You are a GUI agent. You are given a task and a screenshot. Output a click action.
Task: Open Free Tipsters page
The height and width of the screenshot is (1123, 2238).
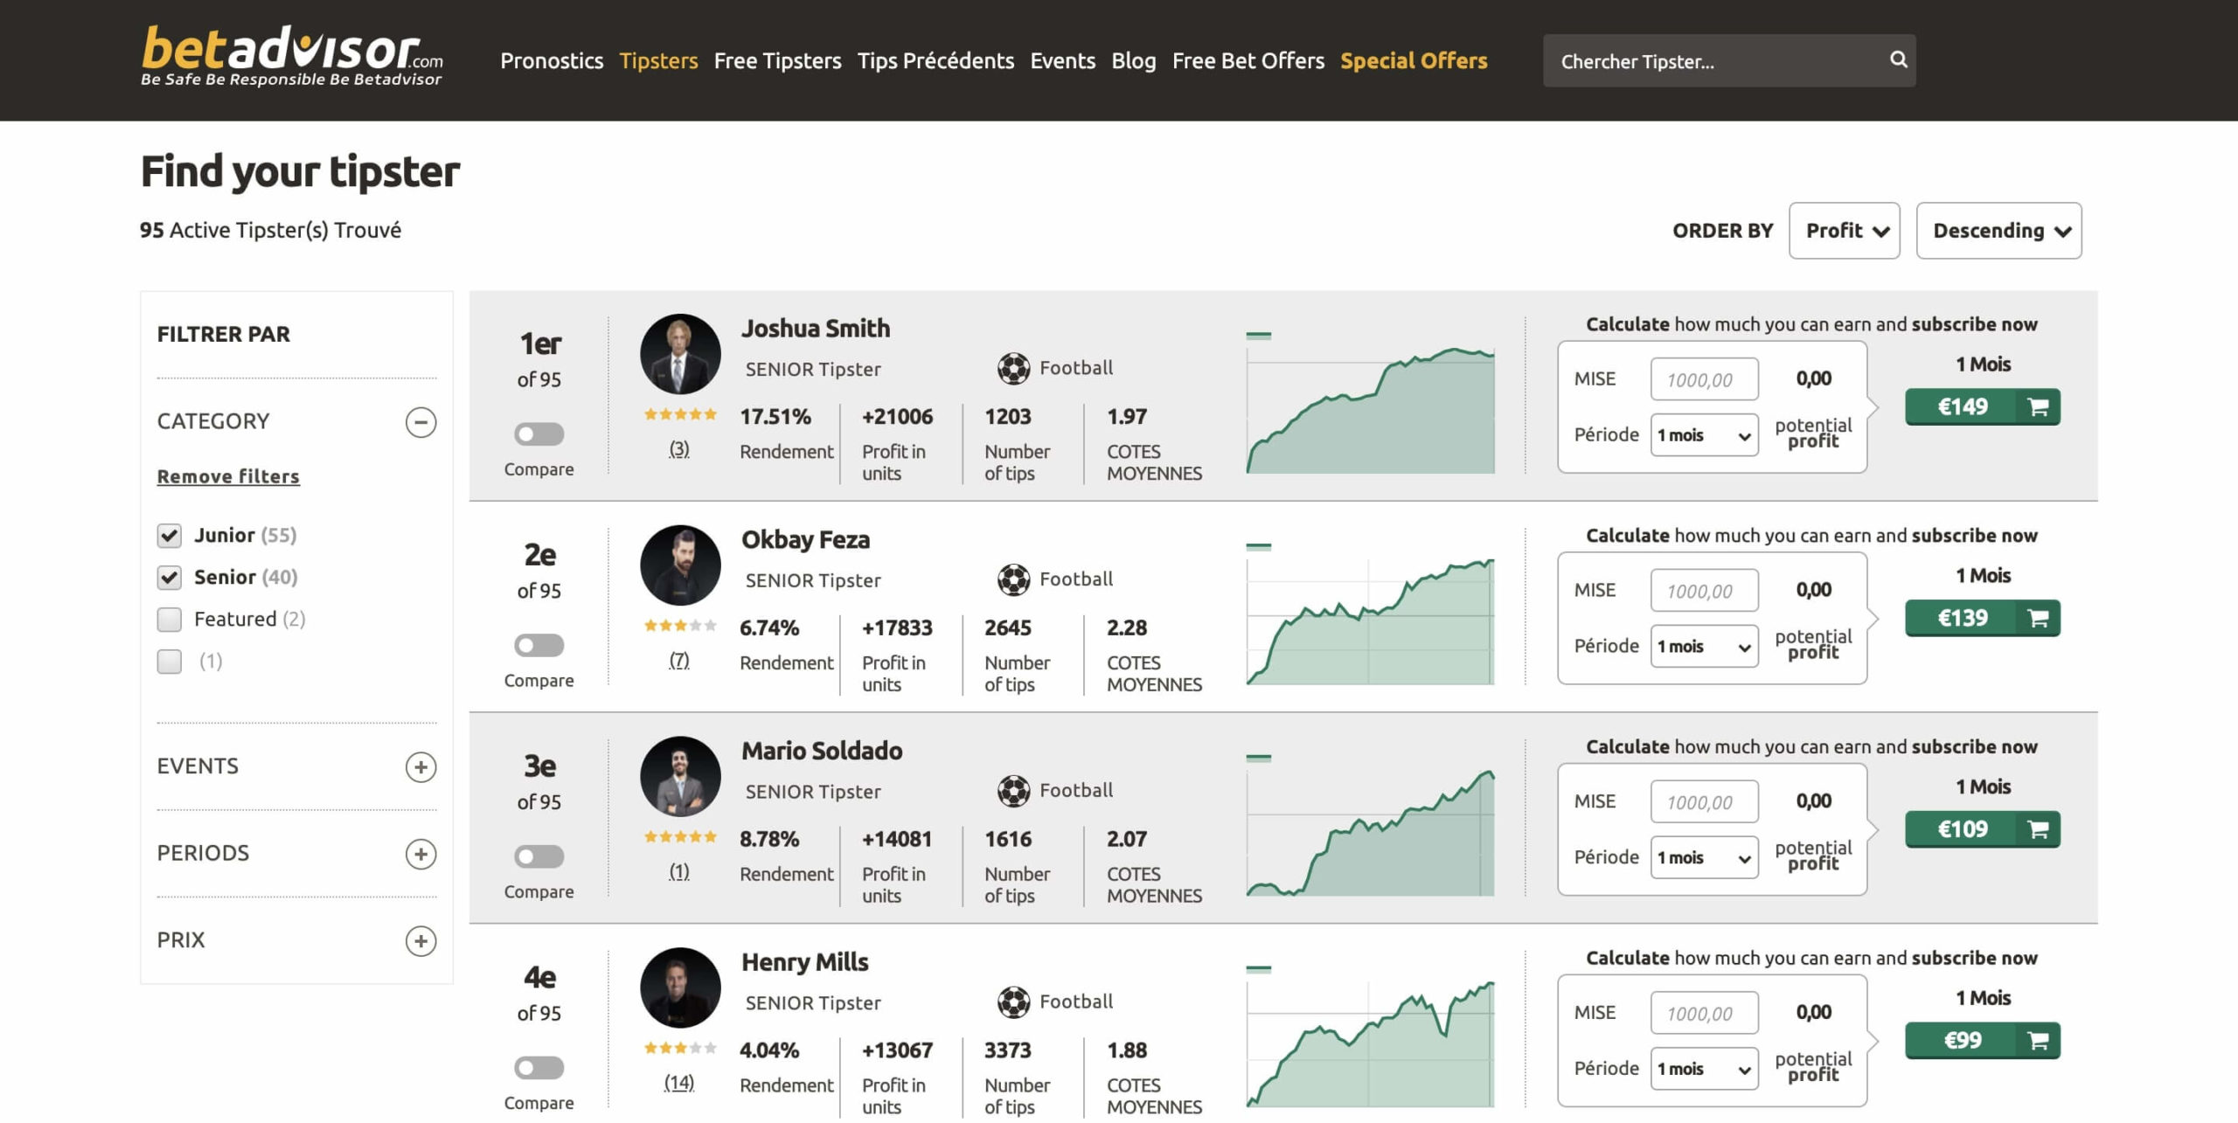point(777,60)
